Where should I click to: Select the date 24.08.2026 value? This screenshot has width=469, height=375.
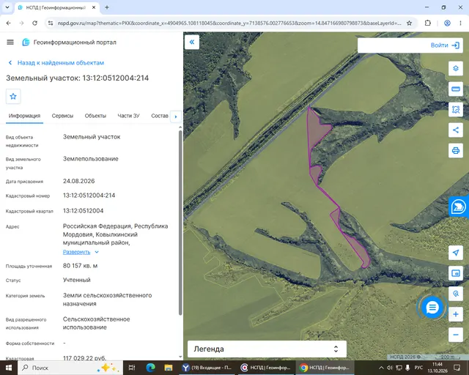pyautogui.click(x=78, y=181)
